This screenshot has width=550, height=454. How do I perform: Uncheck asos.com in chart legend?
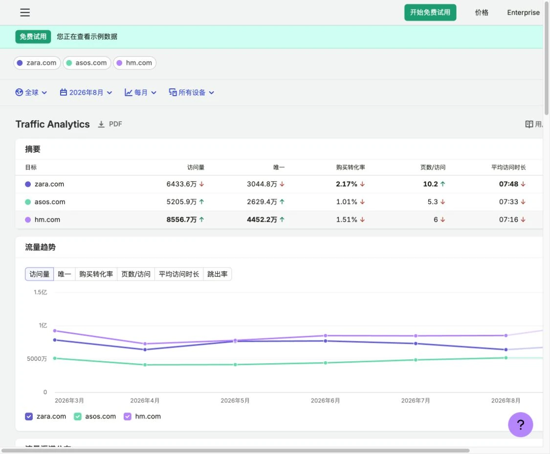point(78,416)
